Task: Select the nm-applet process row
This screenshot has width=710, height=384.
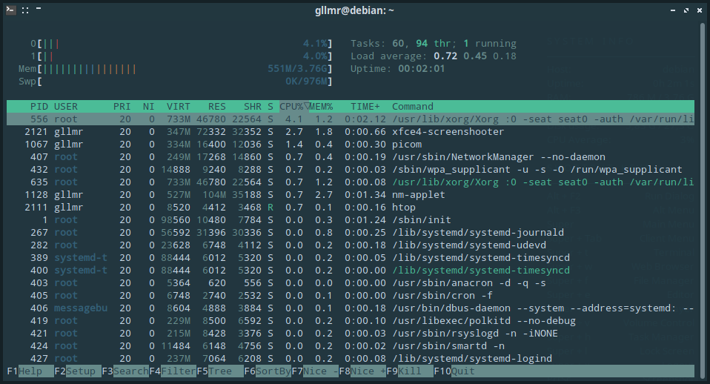Action: tap(351, 195)
